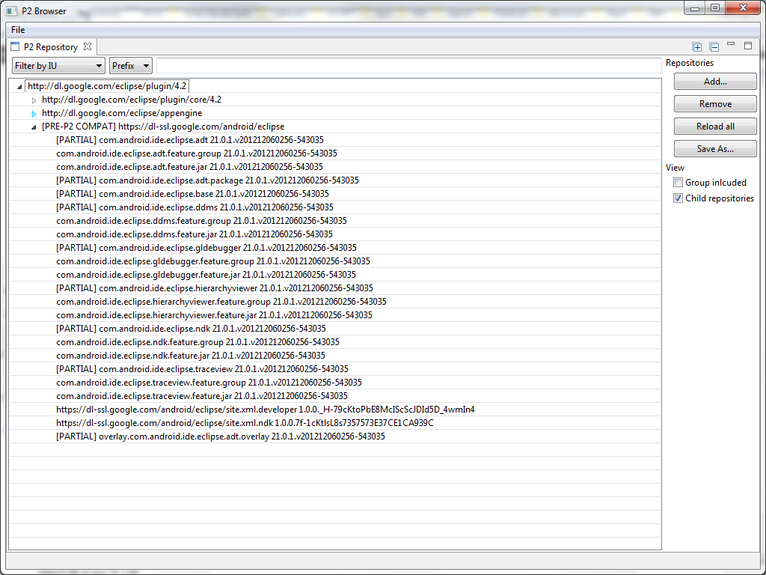766x575 pixels.
Task: Expand the eclipse/appengine repository node
Action: (34, 114)
